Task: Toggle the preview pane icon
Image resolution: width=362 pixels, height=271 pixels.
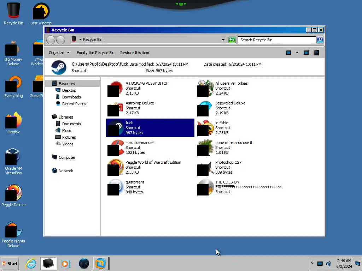Action: (306, 53)
